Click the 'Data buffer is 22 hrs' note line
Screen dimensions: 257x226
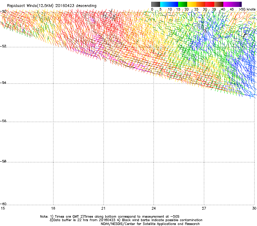pos(126,220)
